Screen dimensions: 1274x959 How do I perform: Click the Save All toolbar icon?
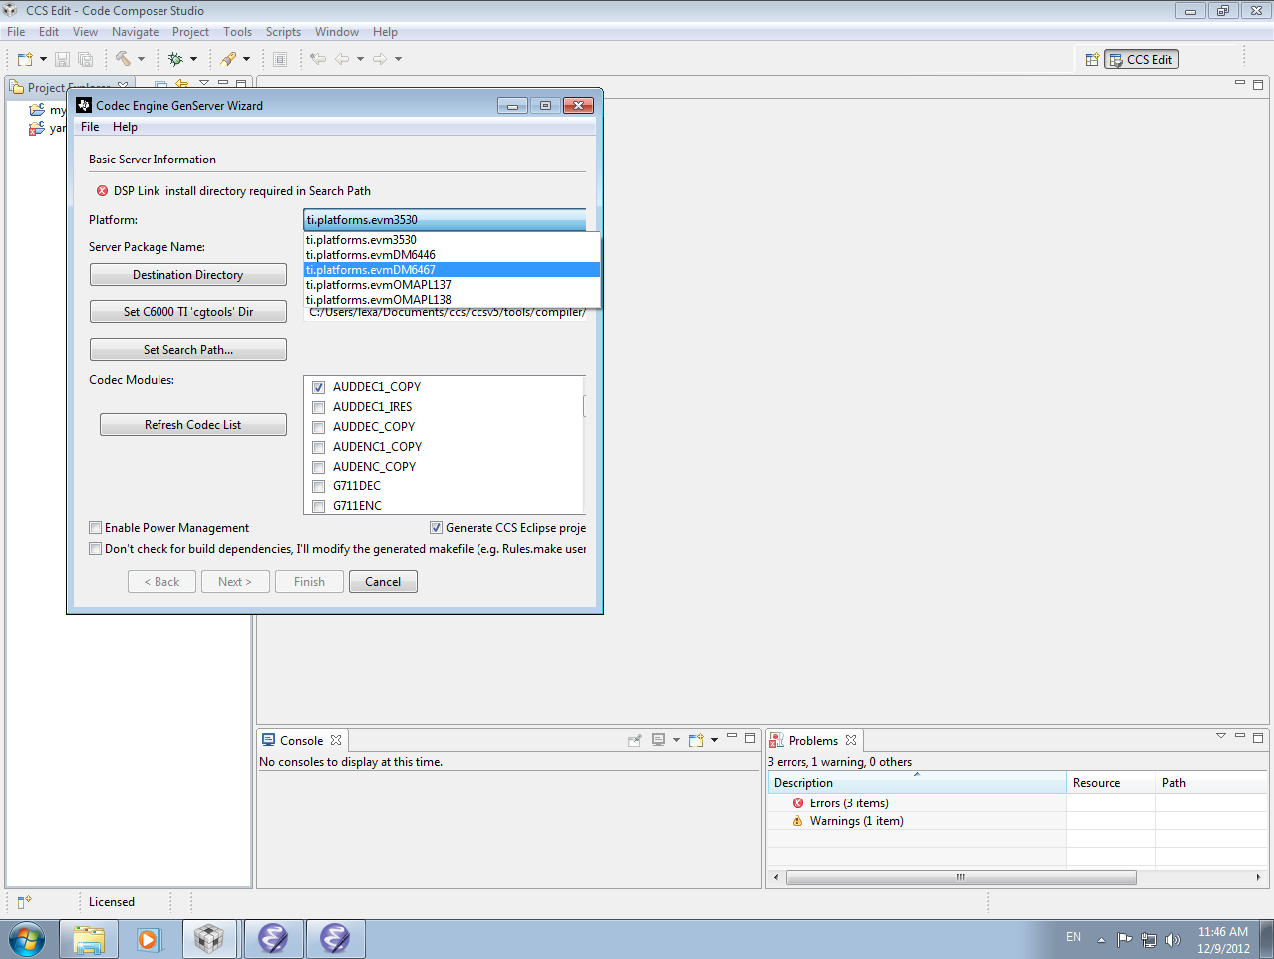tap(85, 59)
